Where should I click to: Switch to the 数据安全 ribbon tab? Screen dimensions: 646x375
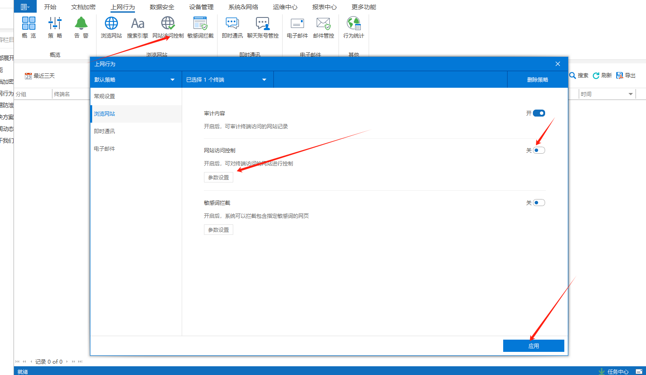tap(162, 7)
